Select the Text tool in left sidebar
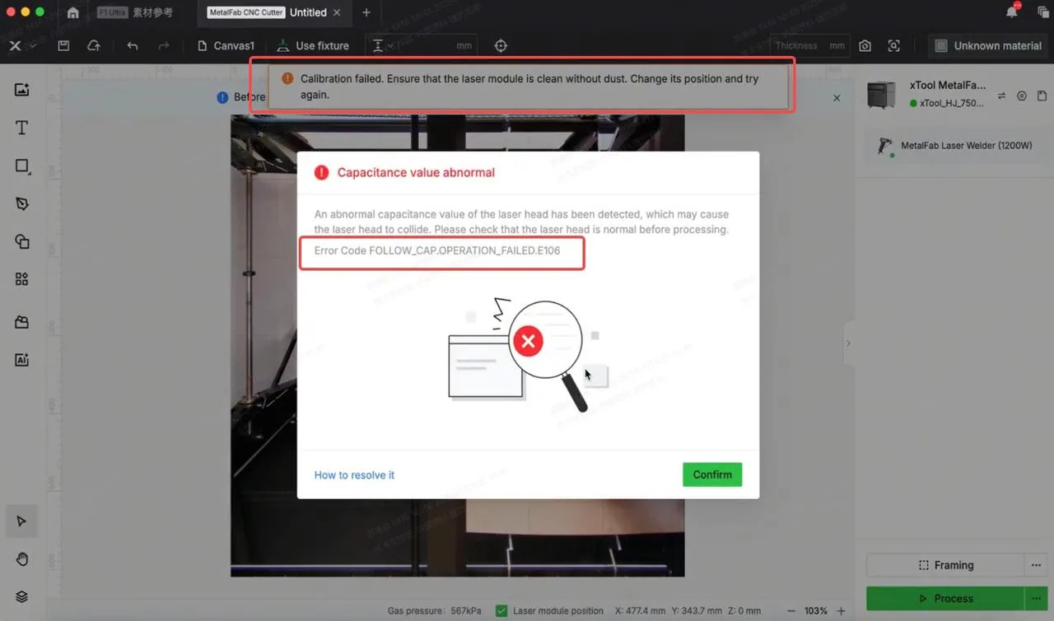 (22, 128)
